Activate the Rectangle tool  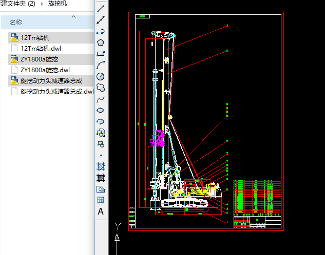[101, 54]
